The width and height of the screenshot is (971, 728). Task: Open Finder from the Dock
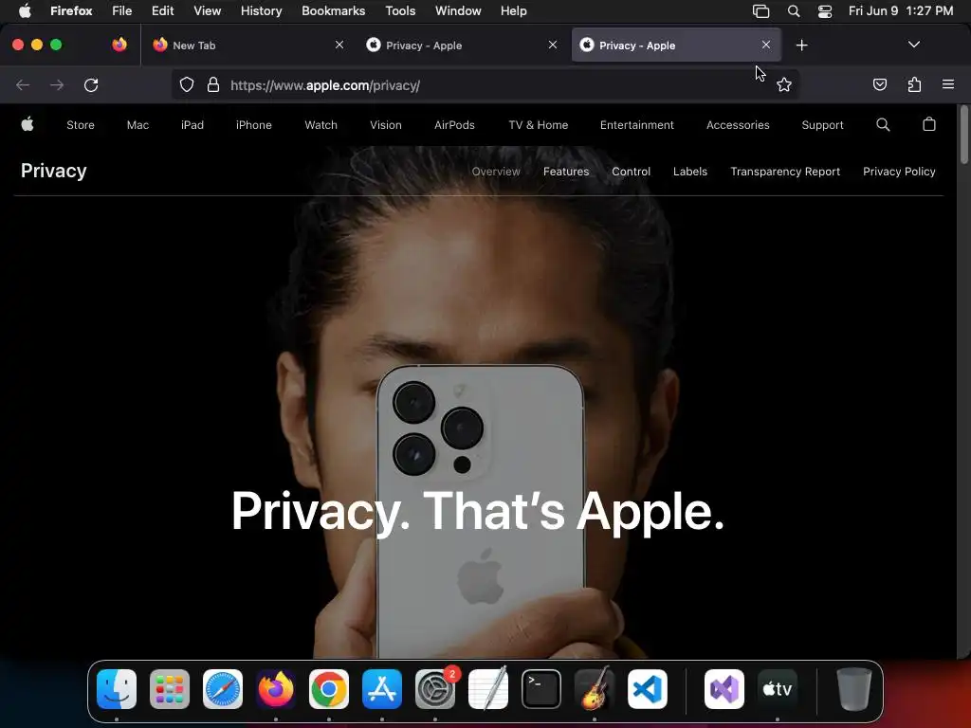click(x=117, y=689)
